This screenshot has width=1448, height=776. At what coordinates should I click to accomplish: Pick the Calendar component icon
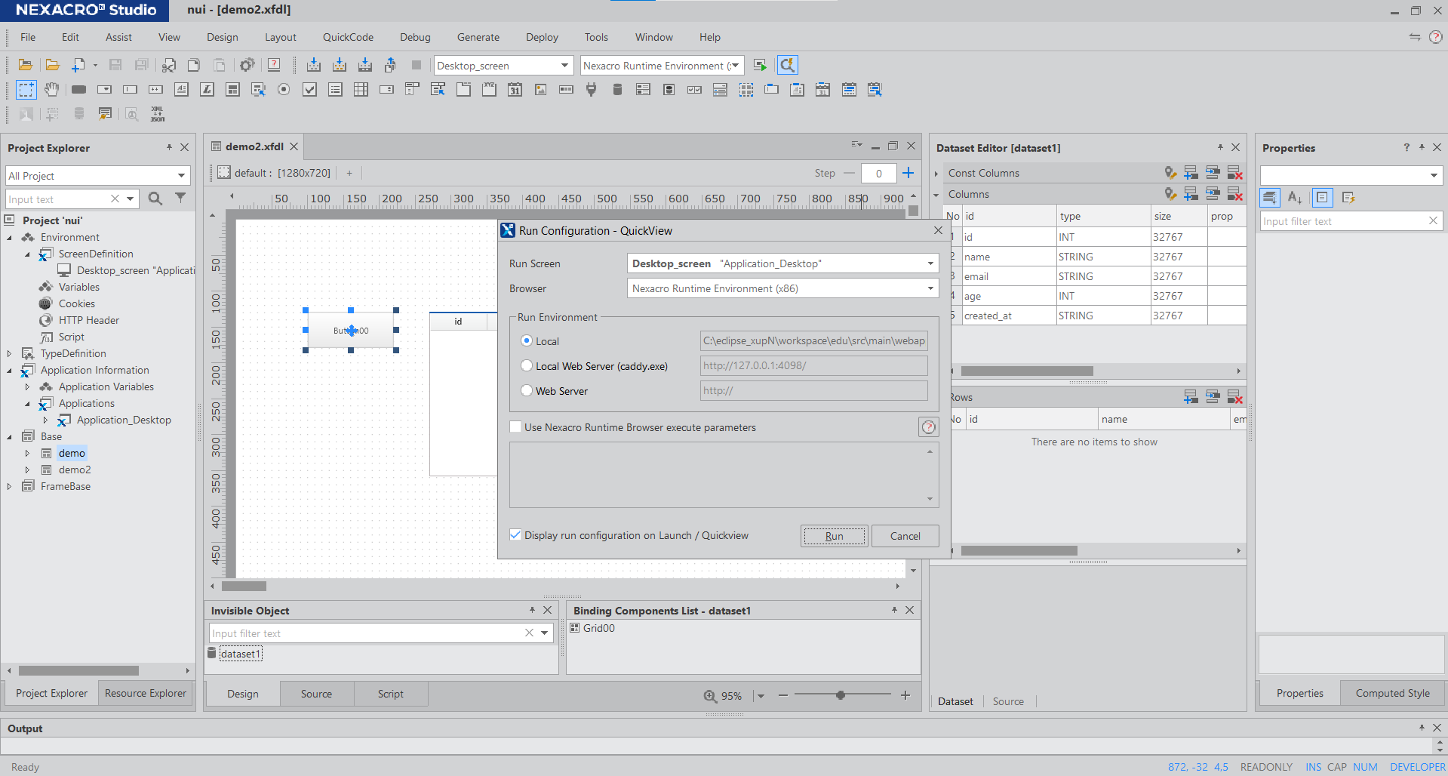point(515,90)
